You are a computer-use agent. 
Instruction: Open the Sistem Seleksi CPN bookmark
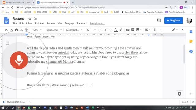(x=131, y=12)
